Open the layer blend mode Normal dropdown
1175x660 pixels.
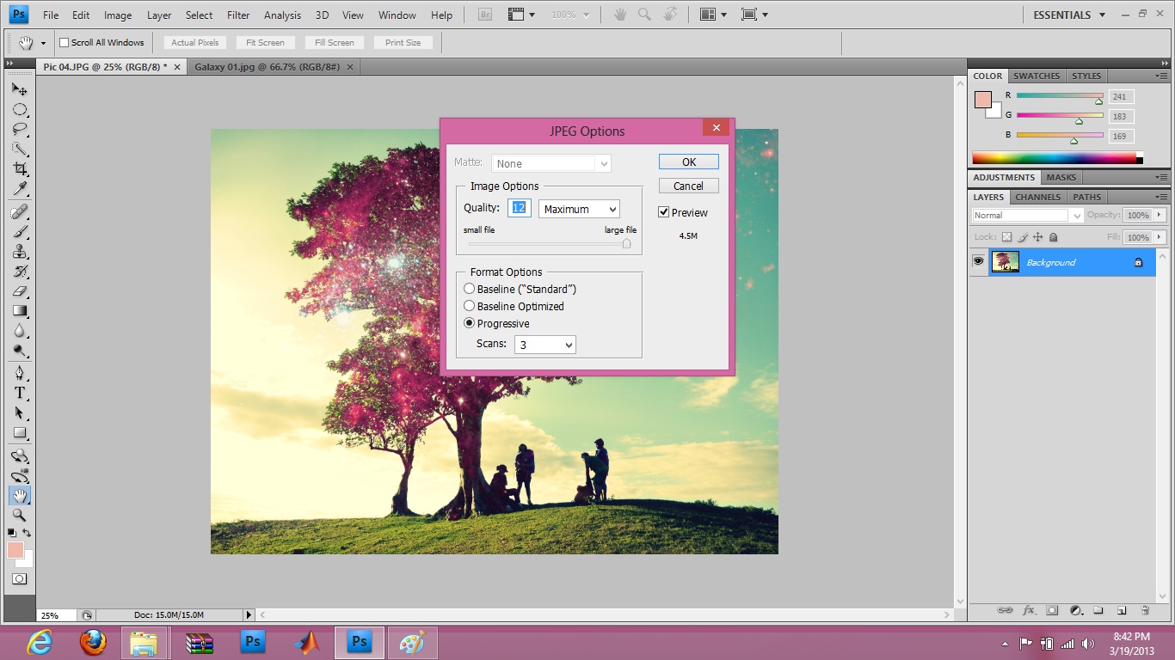coord(1027,216)
